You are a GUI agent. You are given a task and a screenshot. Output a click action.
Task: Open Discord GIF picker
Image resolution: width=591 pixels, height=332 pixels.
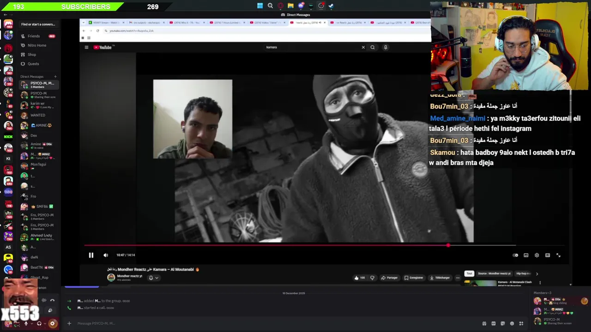click(493, 323)
